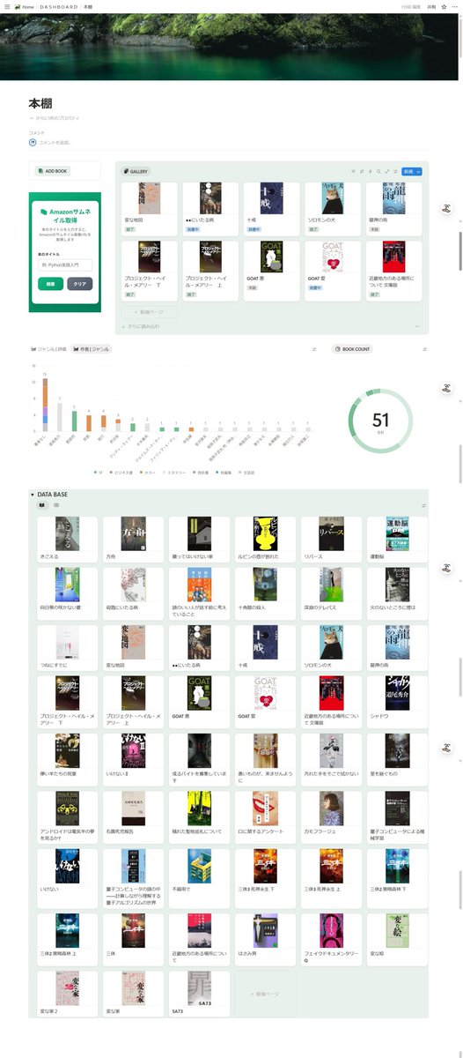Click the green 検索 button

50,284
